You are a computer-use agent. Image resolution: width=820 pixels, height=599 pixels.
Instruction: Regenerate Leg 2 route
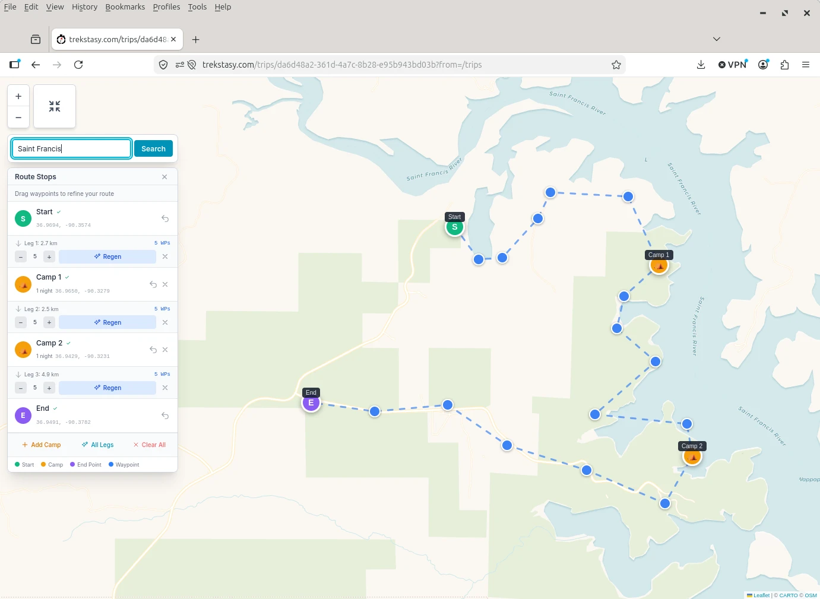click(x=107, y=322)
